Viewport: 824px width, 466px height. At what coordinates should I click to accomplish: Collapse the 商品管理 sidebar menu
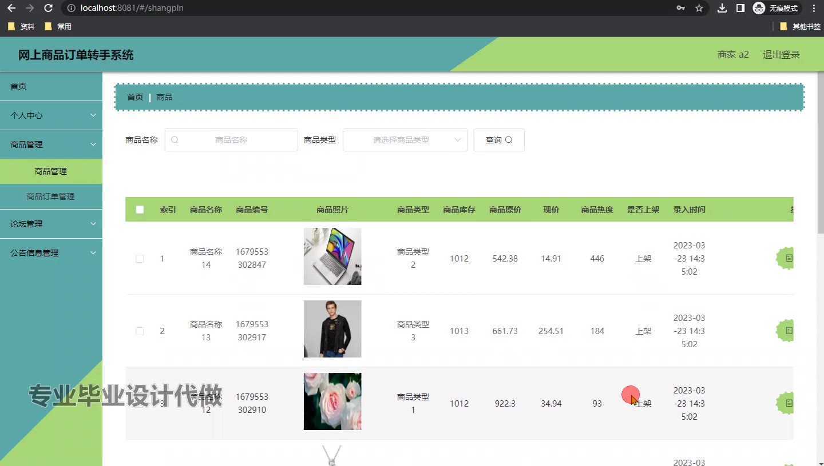pos(51,144)
